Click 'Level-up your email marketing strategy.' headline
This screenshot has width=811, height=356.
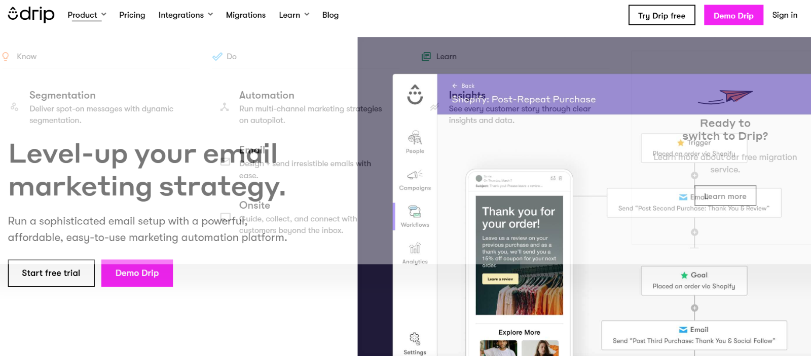click(147, 170)
